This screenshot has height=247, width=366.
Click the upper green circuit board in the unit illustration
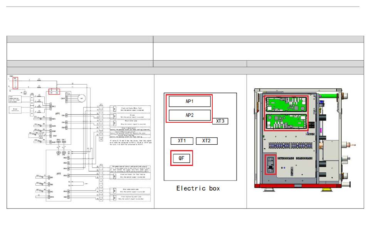(286, 104)
